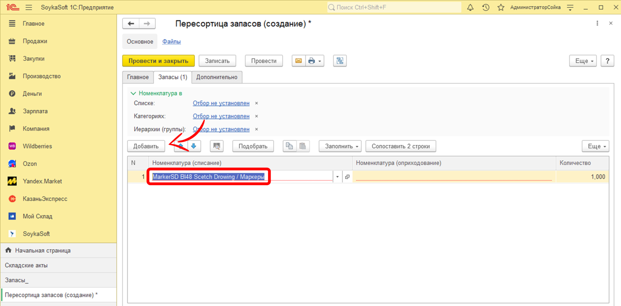This screenshot has height=306, width=621.
Task: Click the Записать button
Action: click(217, 61)
